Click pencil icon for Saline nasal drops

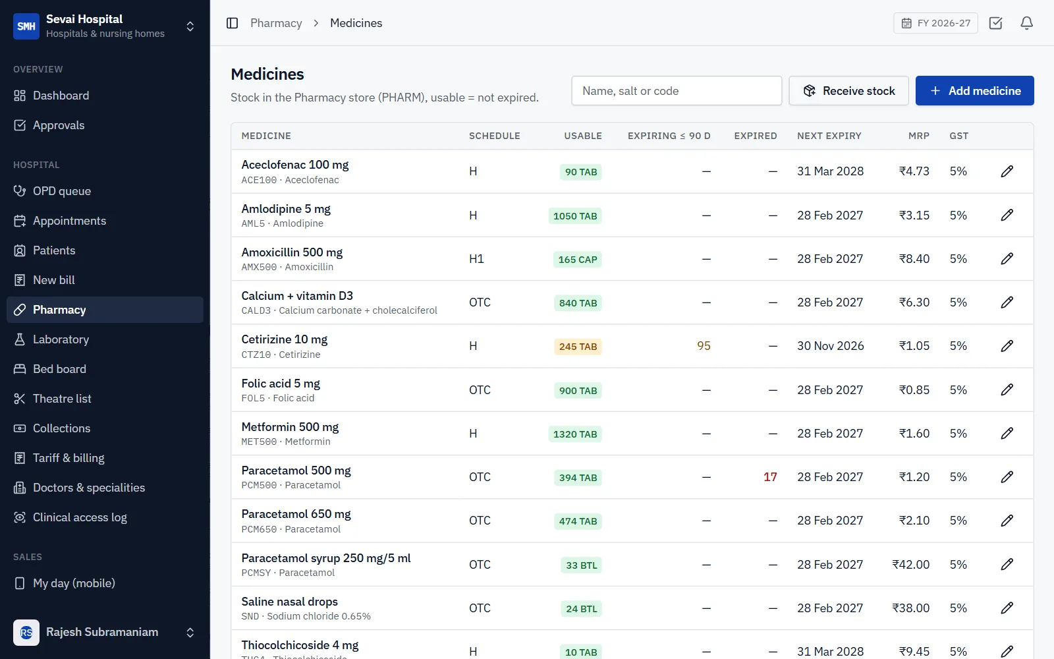(x=1007, y=608)
